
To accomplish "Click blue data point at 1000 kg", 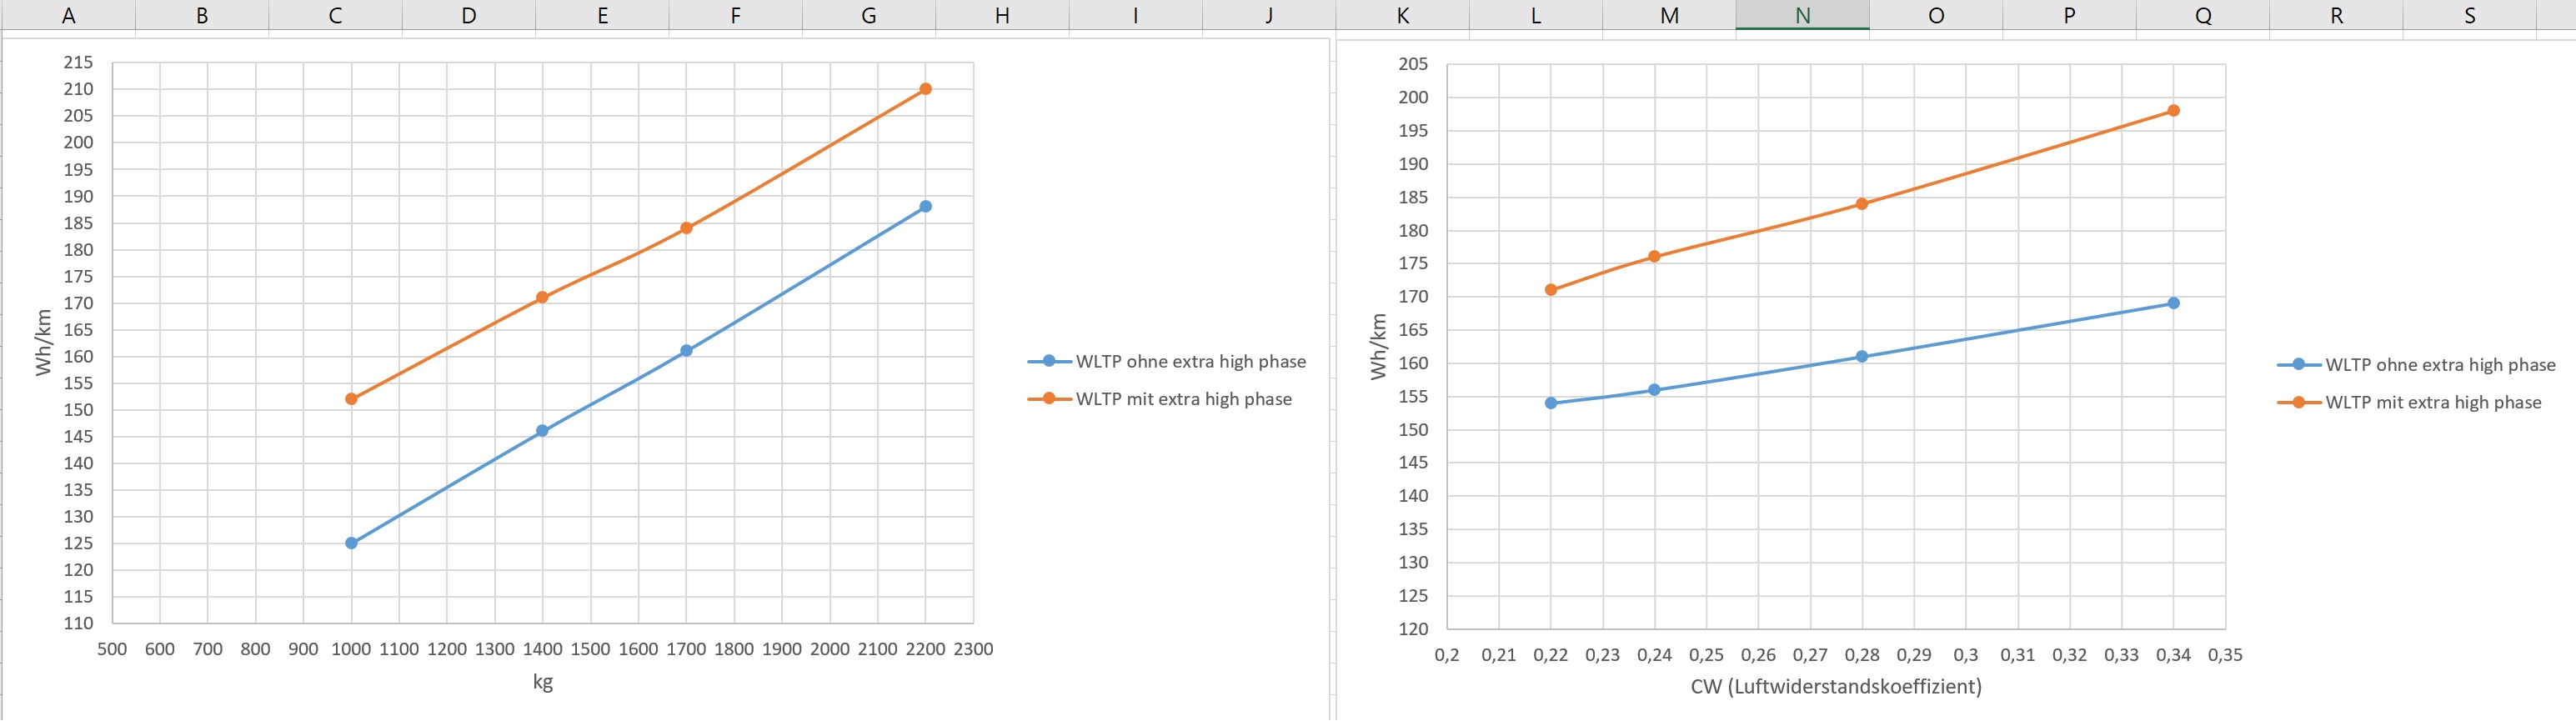I will [x=351, y=543].
